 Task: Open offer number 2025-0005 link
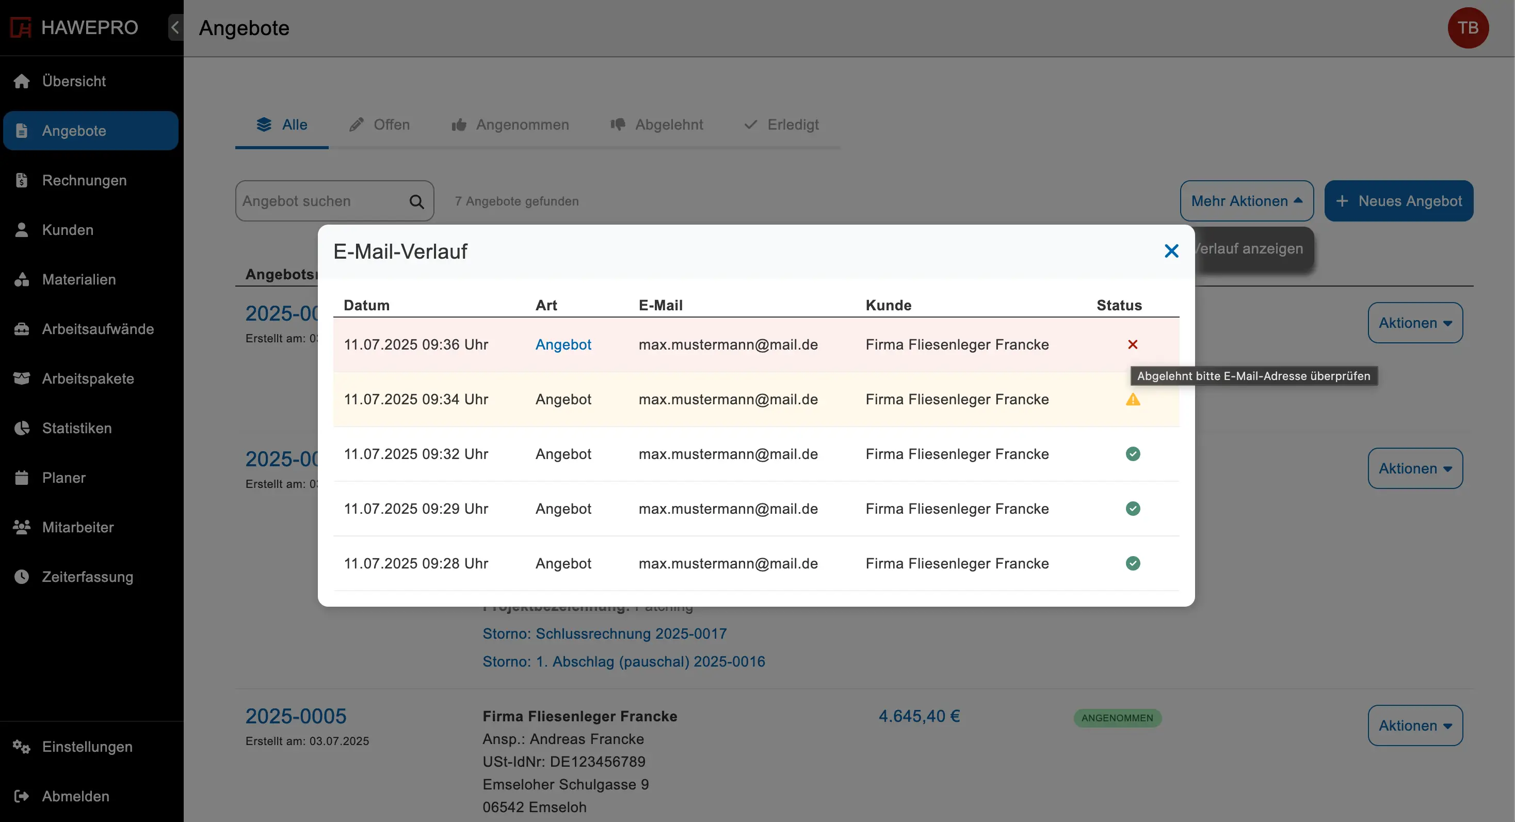pyautogui.click(x=296, y=716)
